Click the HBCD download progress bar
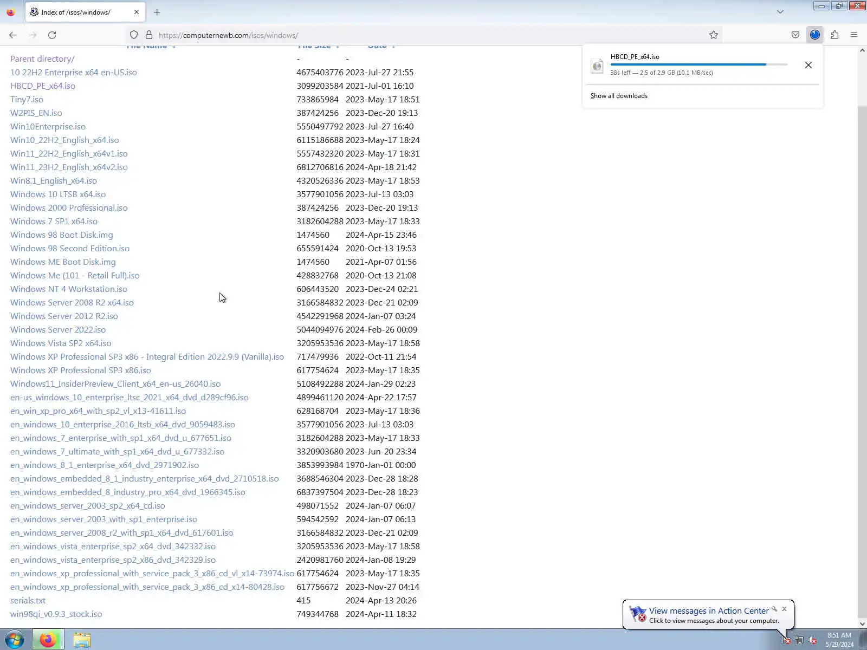This screenshot has height=650, width=867. [x=699, y=64]
